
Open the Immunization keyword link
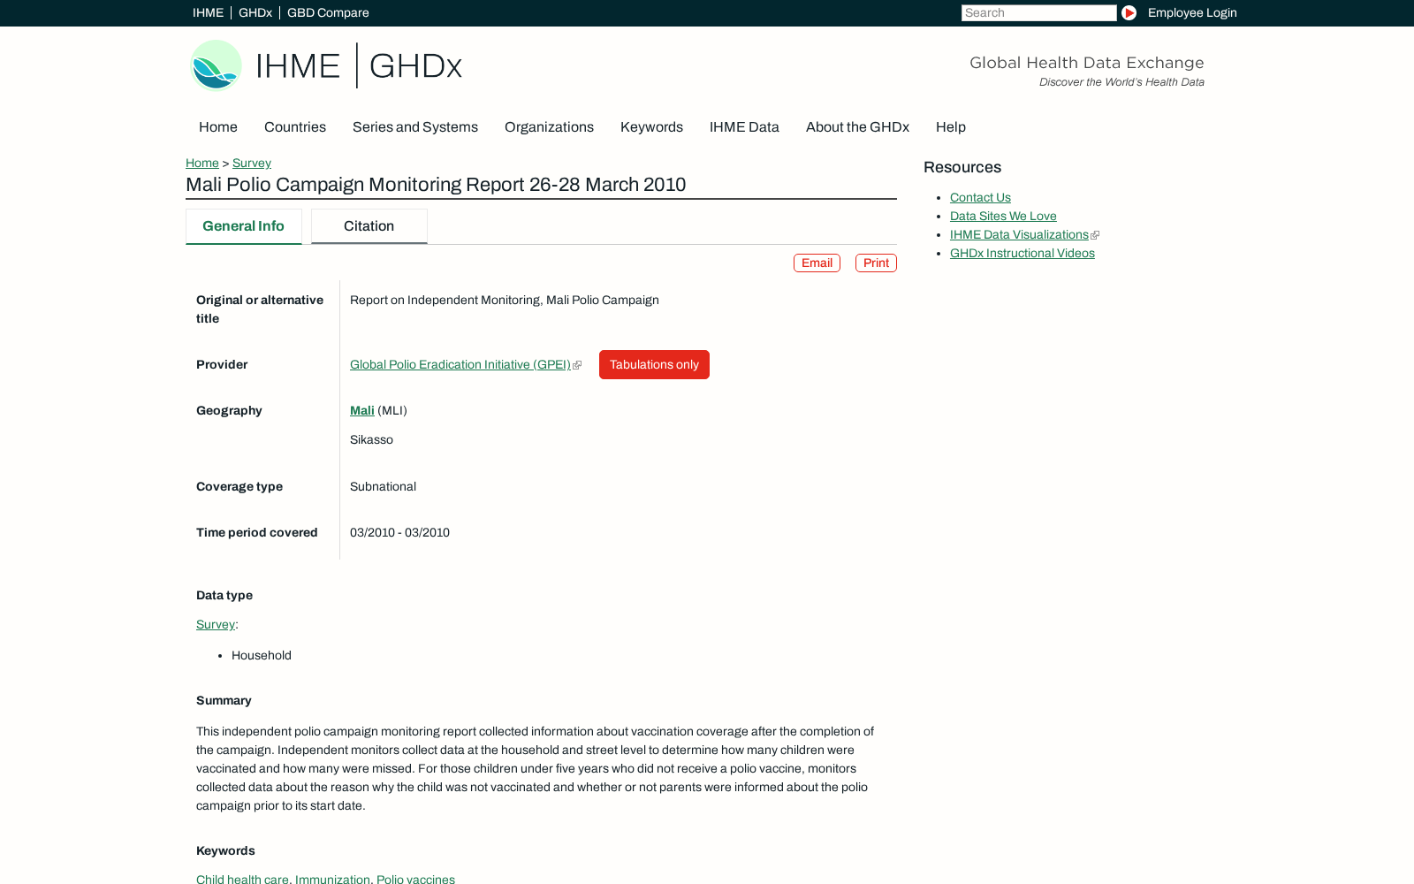click(x=332, y=879)
